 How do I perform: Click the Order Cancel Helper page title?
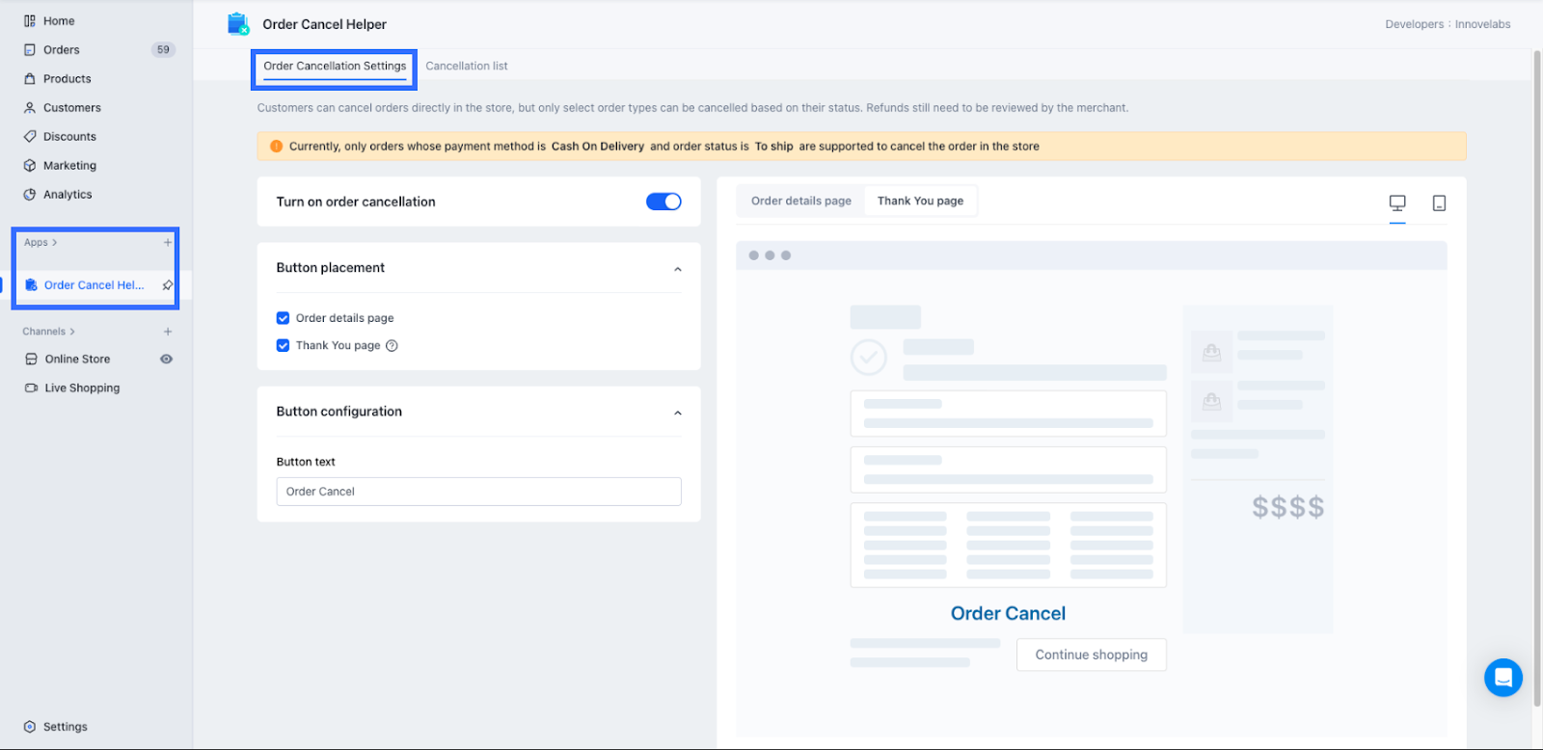pos(324,24)
